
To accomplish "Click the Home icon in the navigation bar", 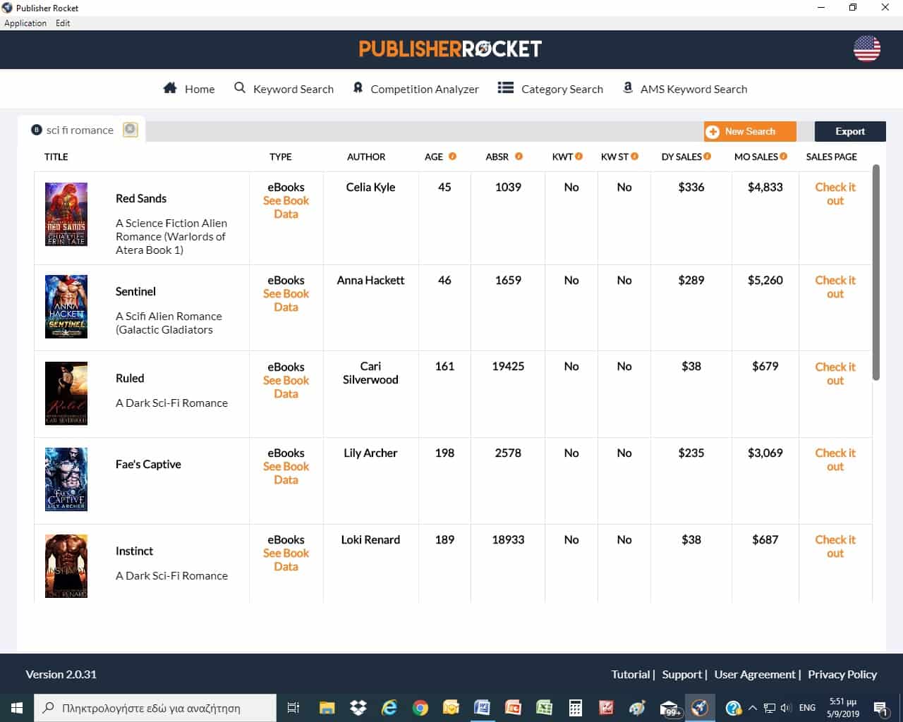I will tap(169, 87).
